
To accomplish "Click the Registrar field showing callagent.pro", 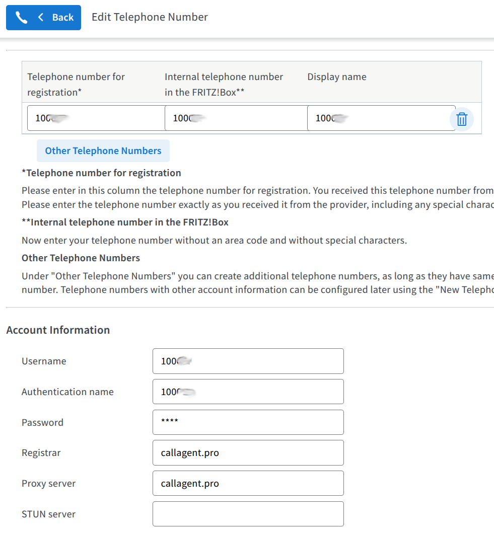I will (248, 452).
